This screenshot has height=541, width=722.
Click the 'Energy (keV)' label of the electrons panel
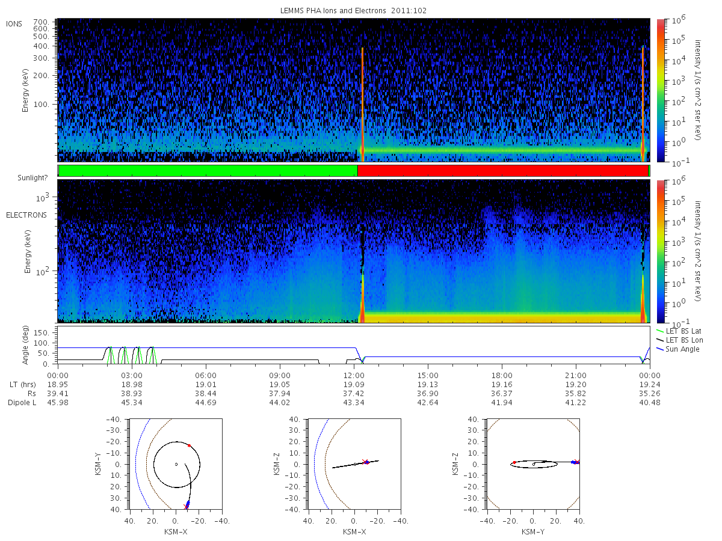coord(27,251)
